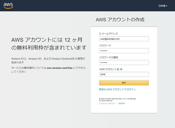Focus the E メールアドレス input field
This screenshot has width=175, height=128.
[124, 39]
